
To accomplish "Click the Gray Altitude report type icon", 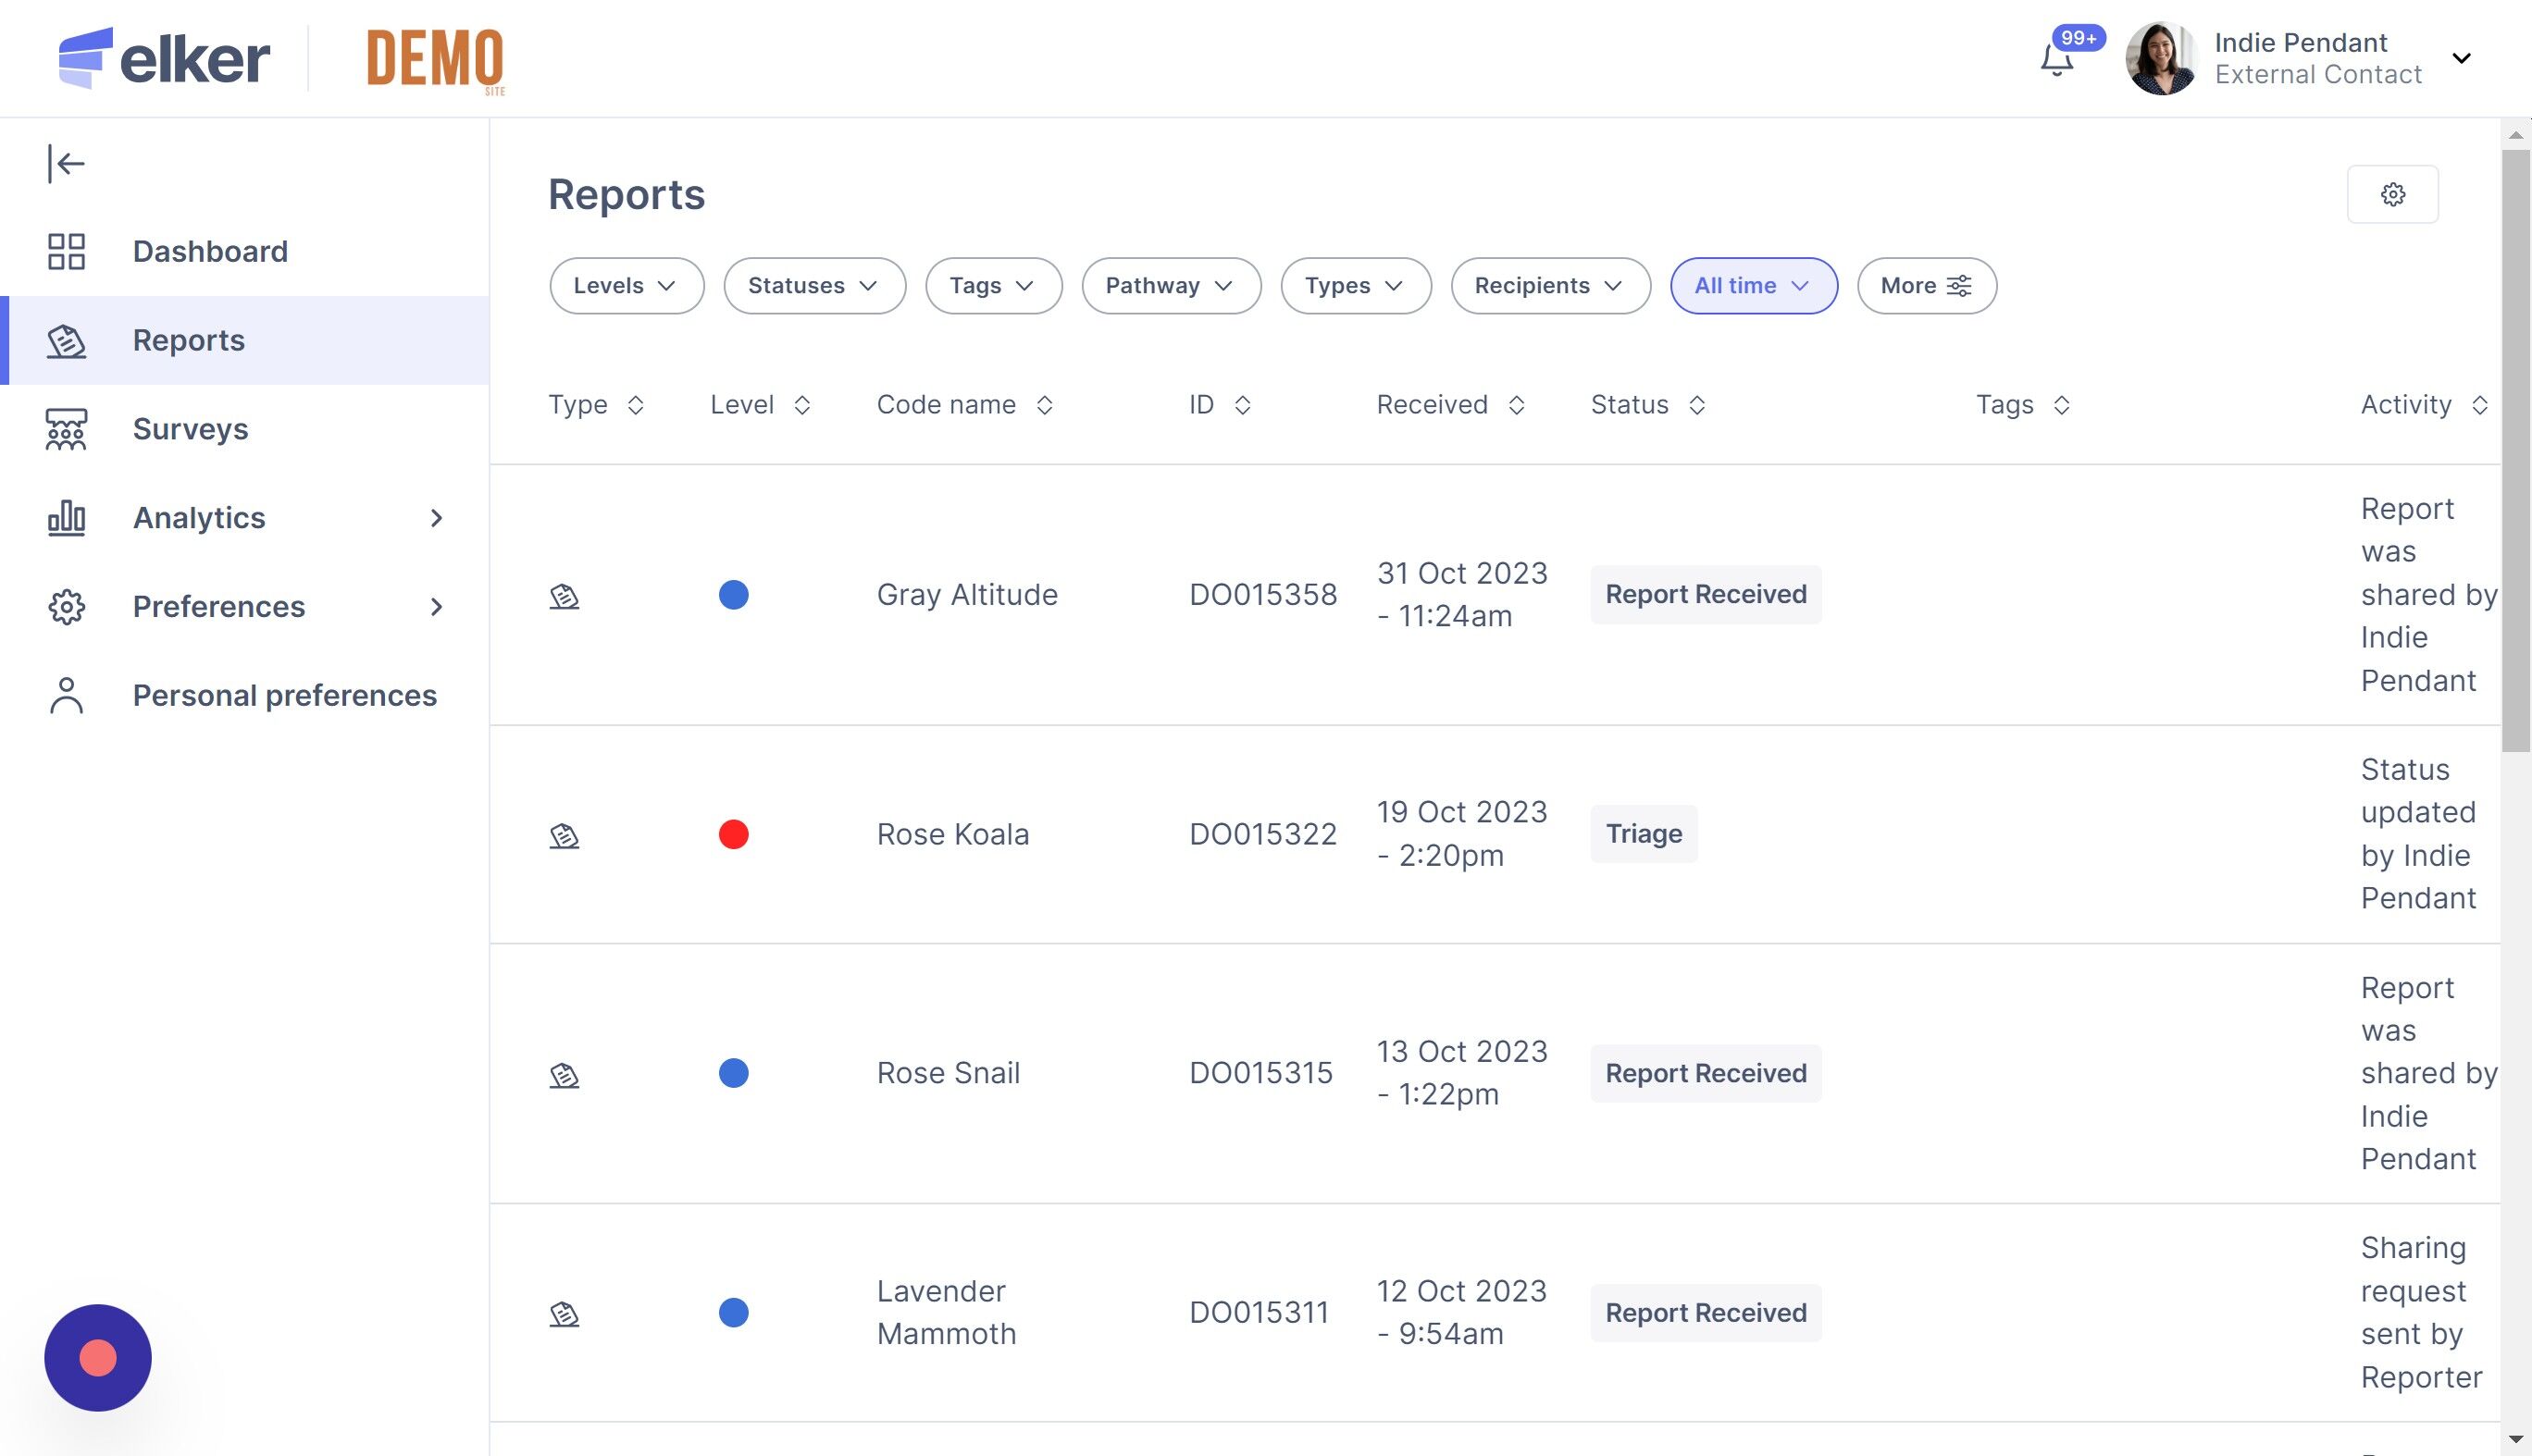I will (x=565, y=596).
